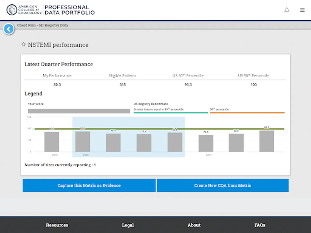Click the 2020 x-axis label
This screenshot has width=311, height=233.
(86, 155)
